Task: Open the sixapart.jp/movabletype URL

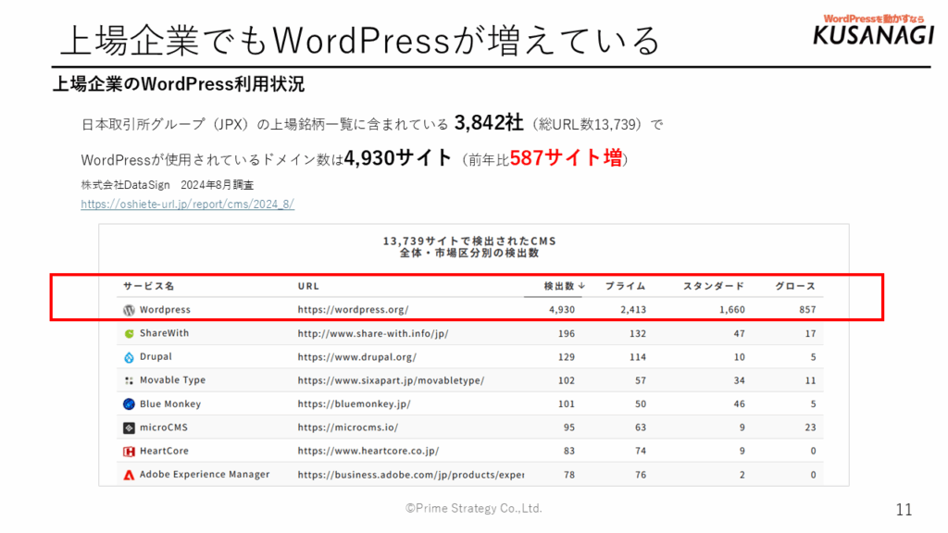Action: (391, 380)
